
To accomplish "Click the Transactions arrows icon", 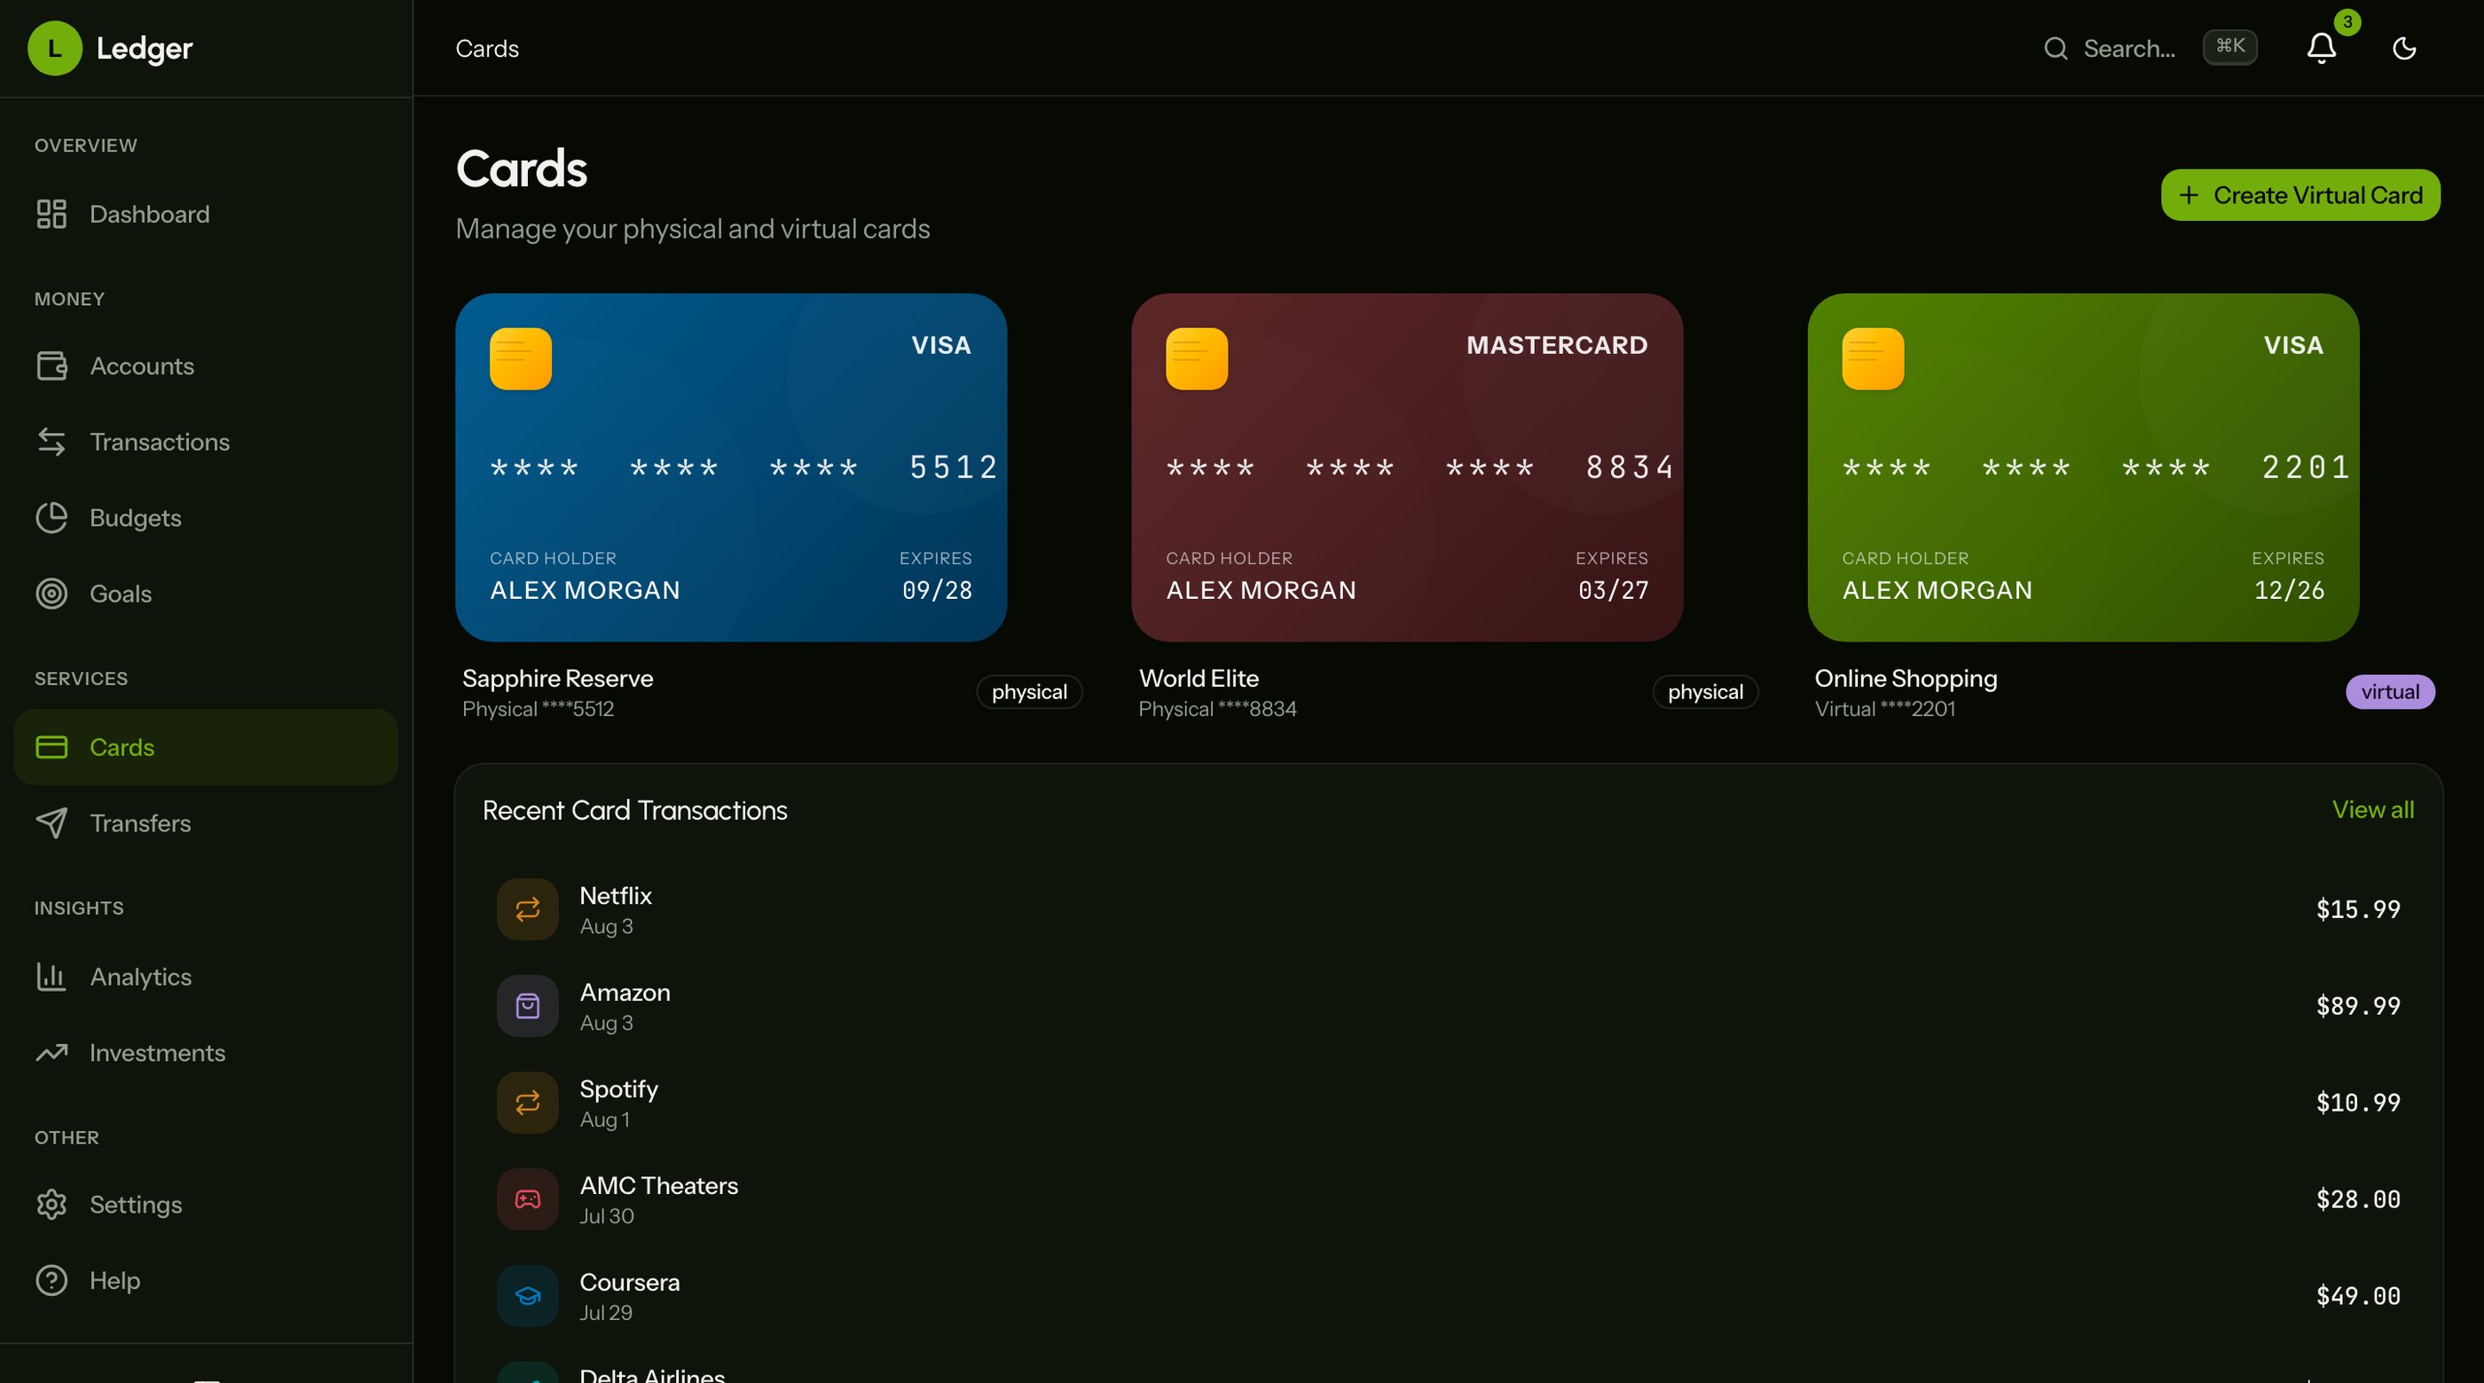I will click(51, 442).
